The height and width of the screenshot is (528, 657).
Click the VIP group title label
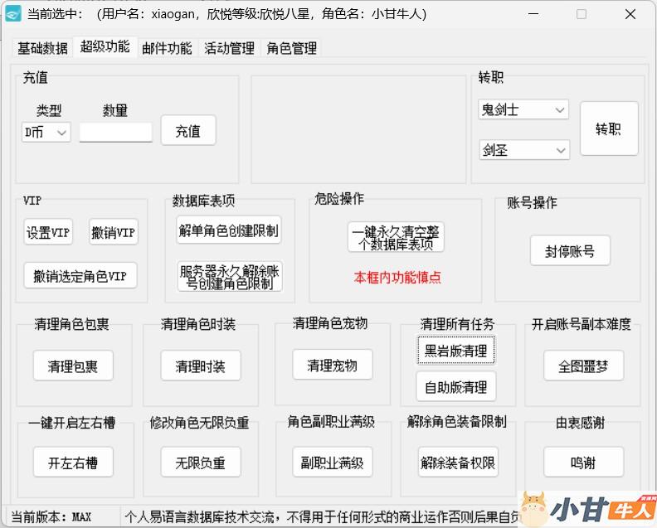(x=32, y=200)
